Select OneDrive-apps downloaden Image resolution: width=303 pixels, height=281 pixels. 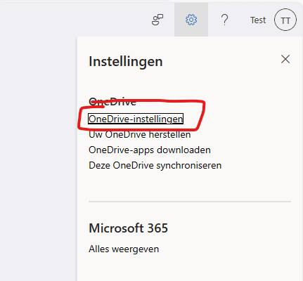point(150,150)
